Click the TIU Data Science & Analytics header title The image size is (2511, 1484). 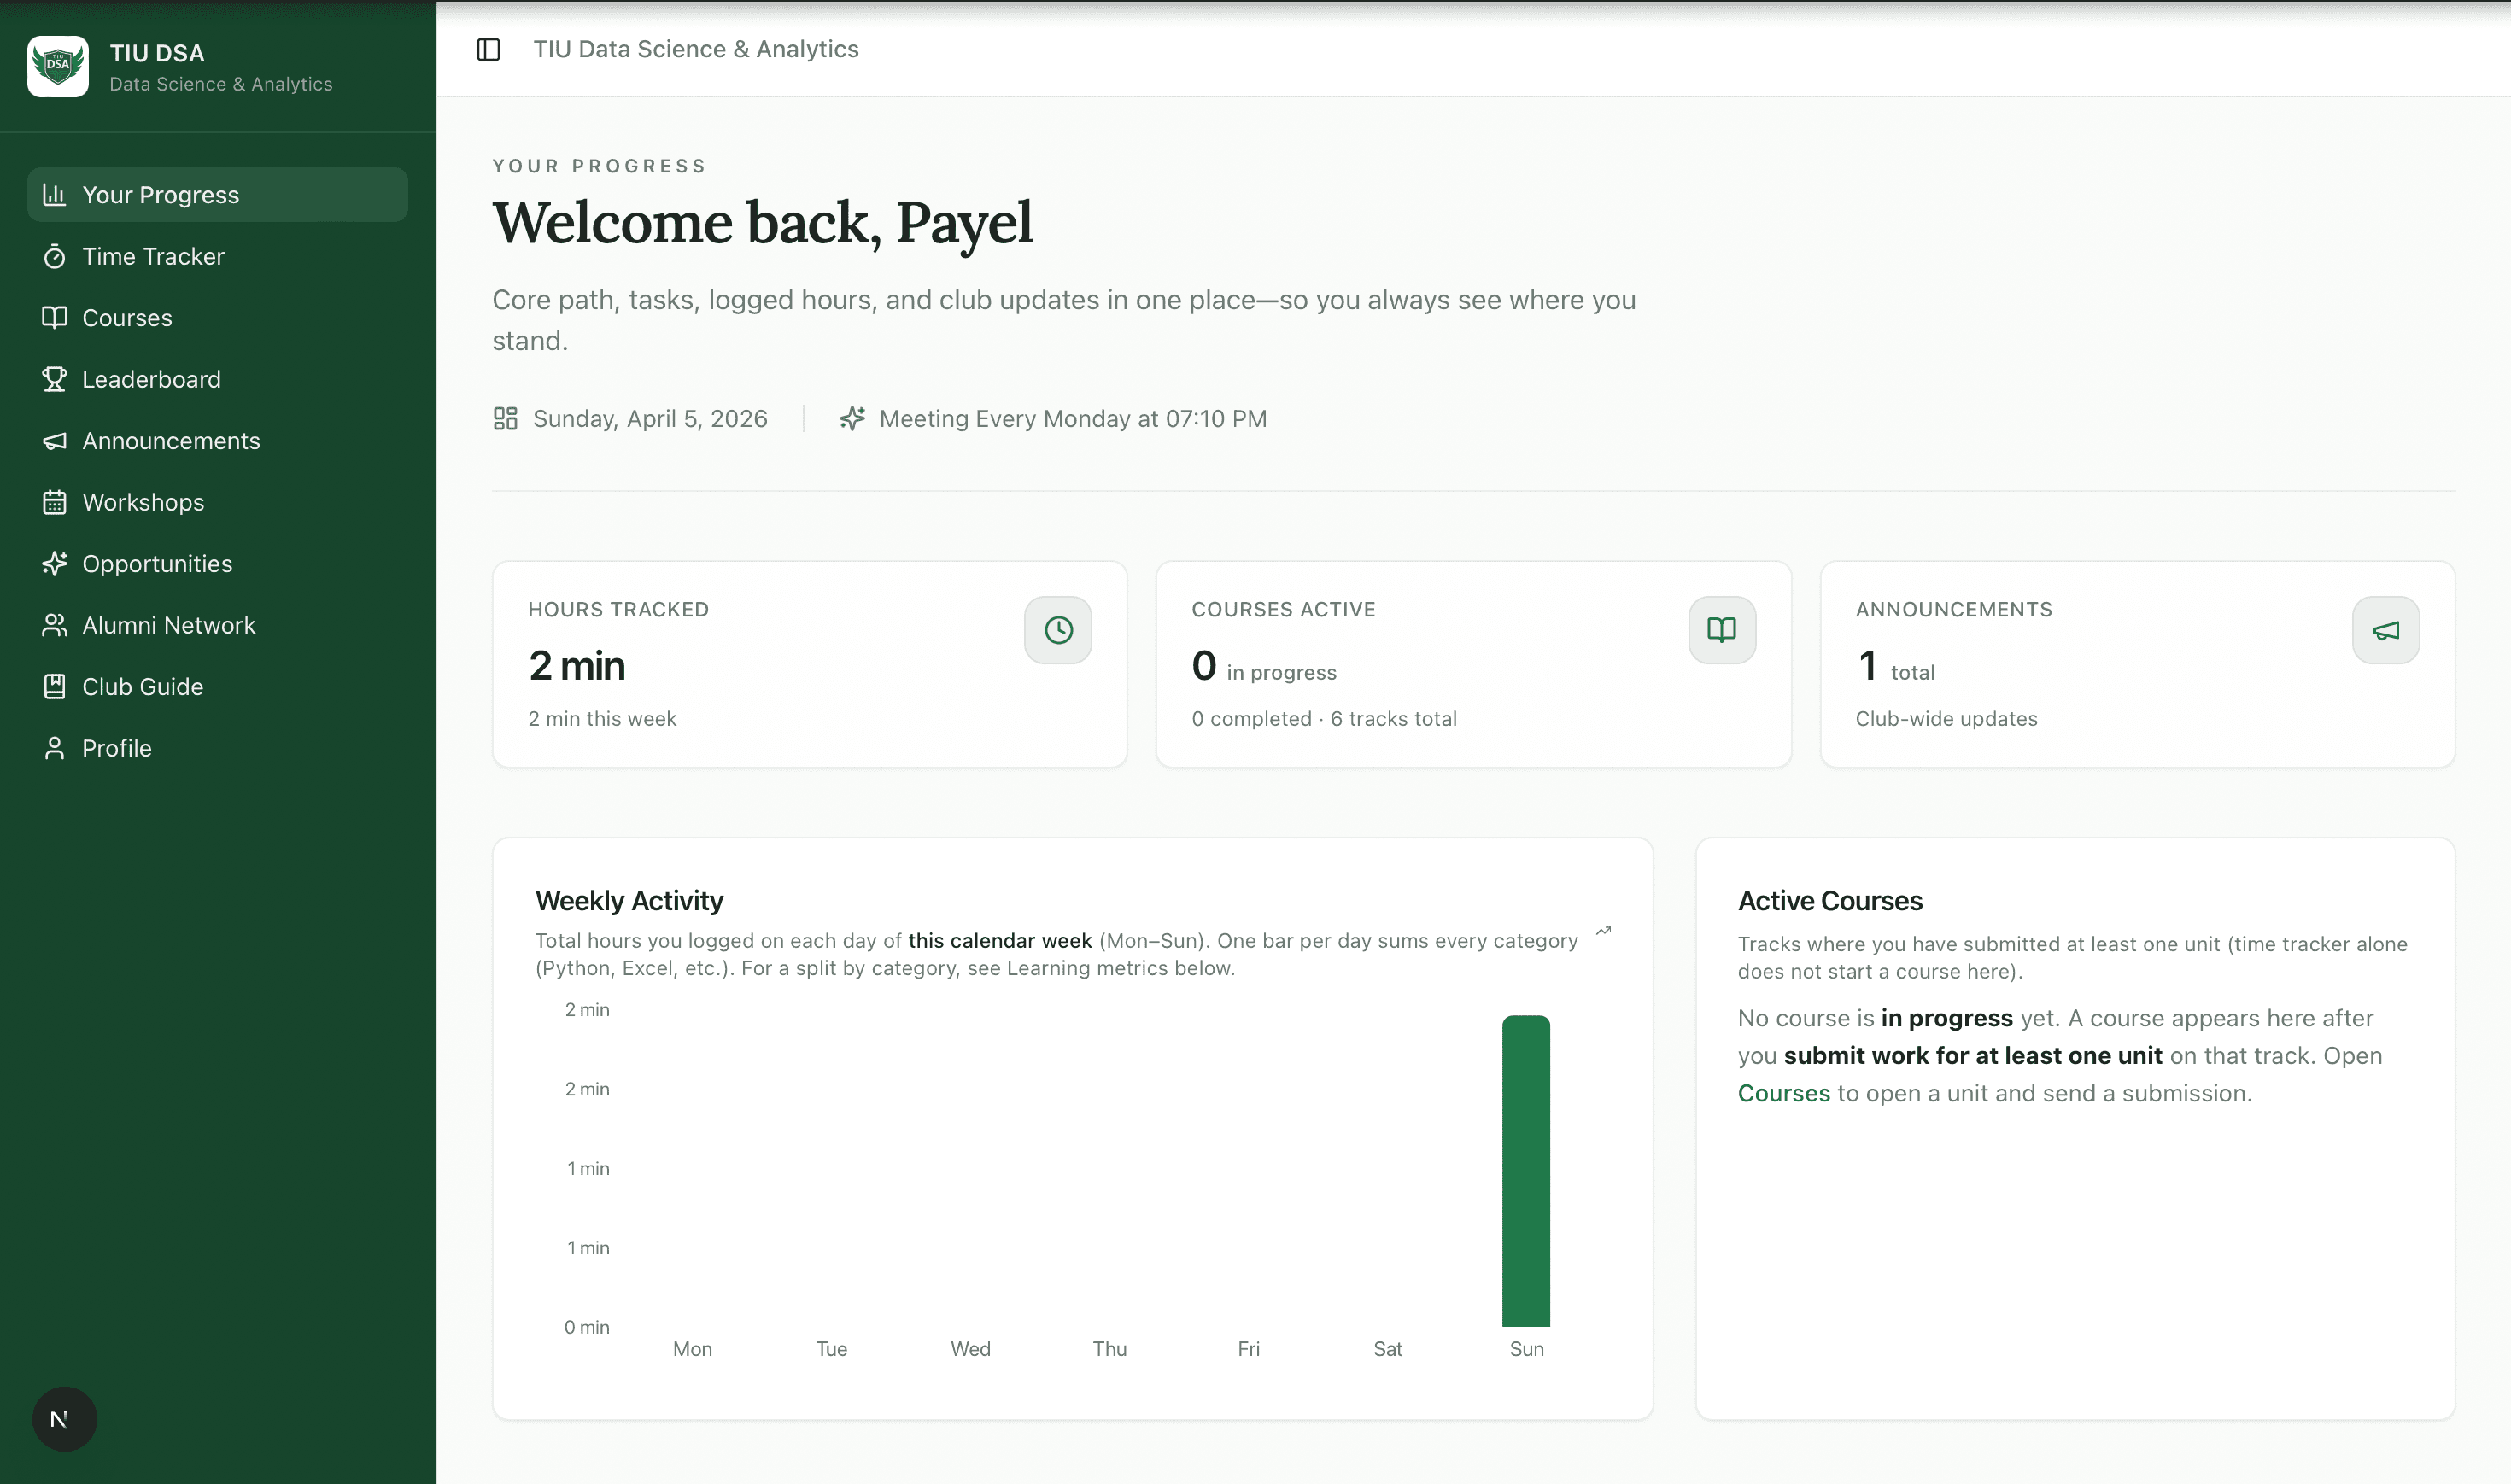[x=696, y=48]
